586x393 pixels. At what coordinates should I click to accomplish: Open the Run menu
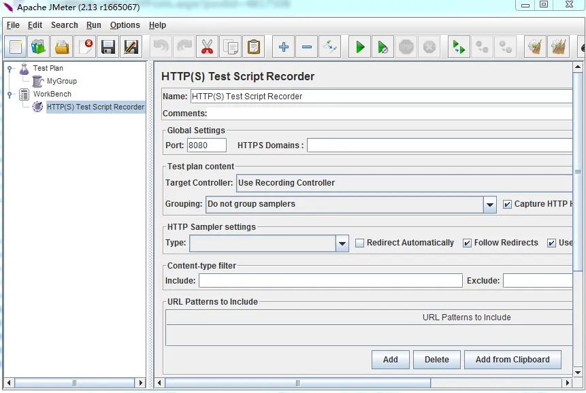(x=94, y=25)
